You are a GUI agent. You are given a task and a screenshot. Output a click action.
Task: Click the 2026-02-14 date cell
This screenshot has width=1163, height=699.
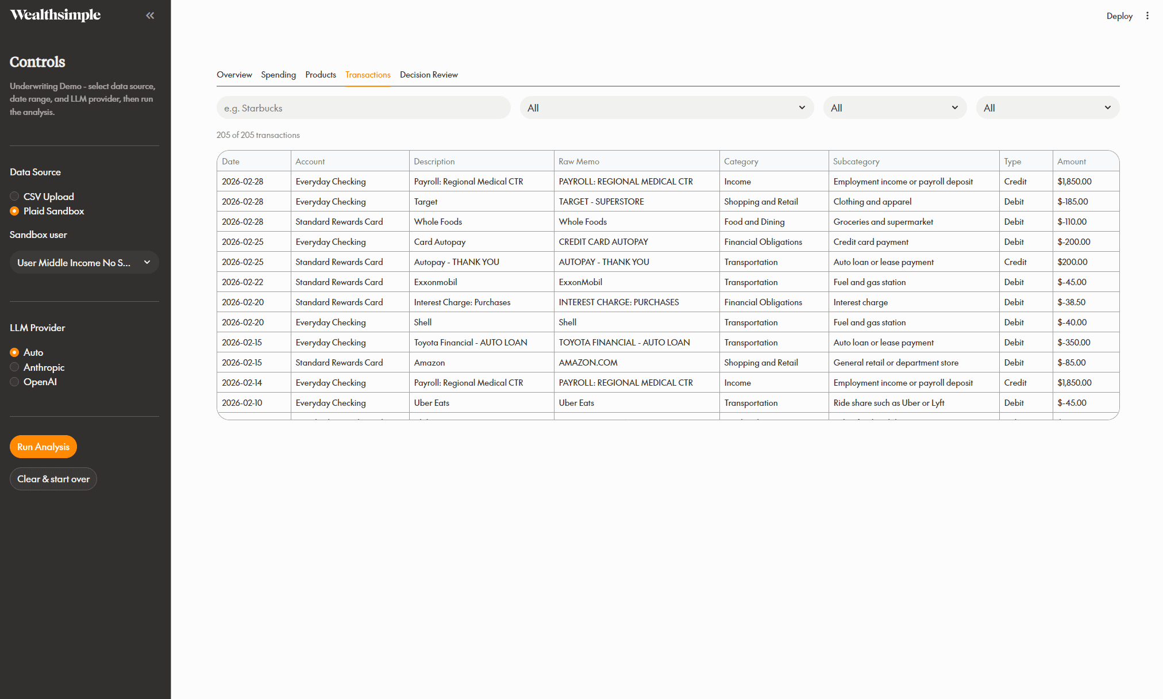(253, 383)
